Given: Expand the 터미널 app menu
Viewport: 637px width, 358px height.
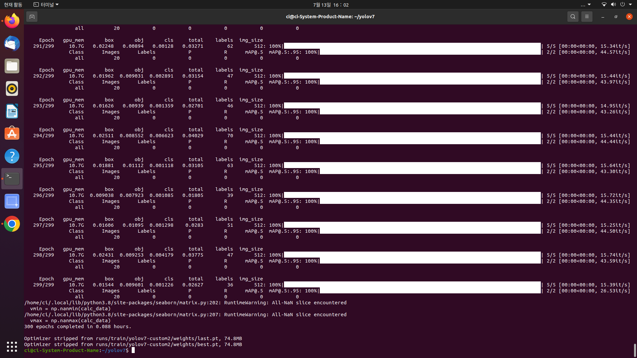Looking at the screenshot, I should [x=46, y=5].
